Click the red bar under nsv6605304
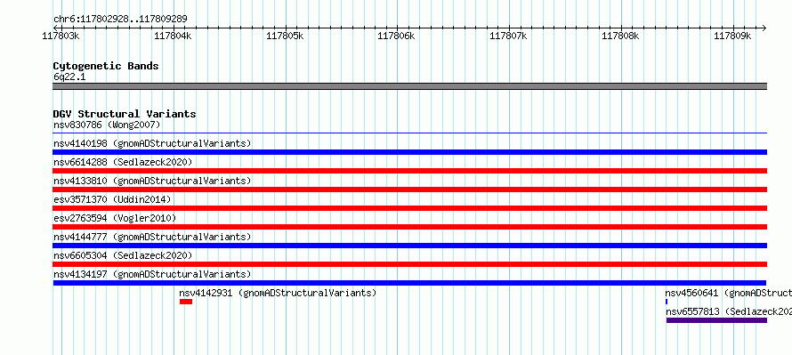Screen dimensions: 792x355 pyautogui.click(x=409, y=264)
